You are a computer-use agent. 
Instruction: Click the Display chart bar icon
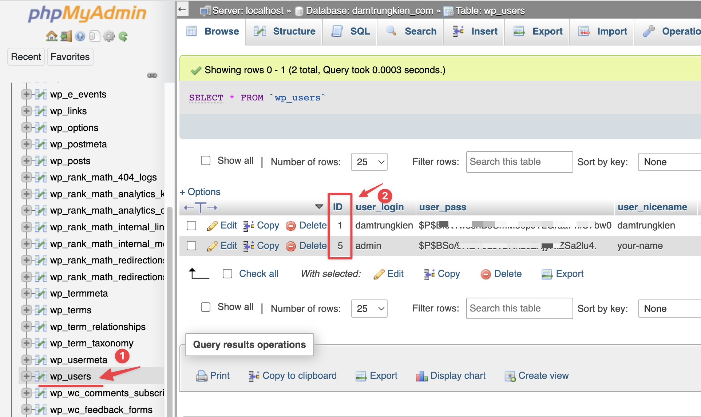click(421, 376)
